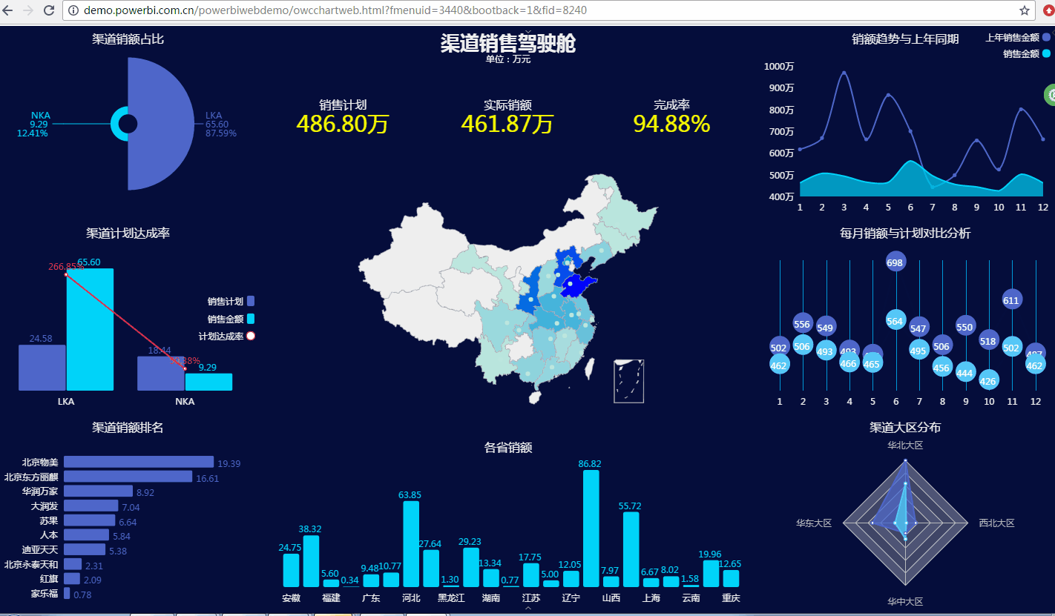1055x616 pixels.
Task: Click the 华中大区 radar axis label
Action: pos(905,601)
